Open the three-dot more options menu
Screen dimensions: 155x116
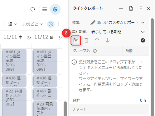pos(141,8)
